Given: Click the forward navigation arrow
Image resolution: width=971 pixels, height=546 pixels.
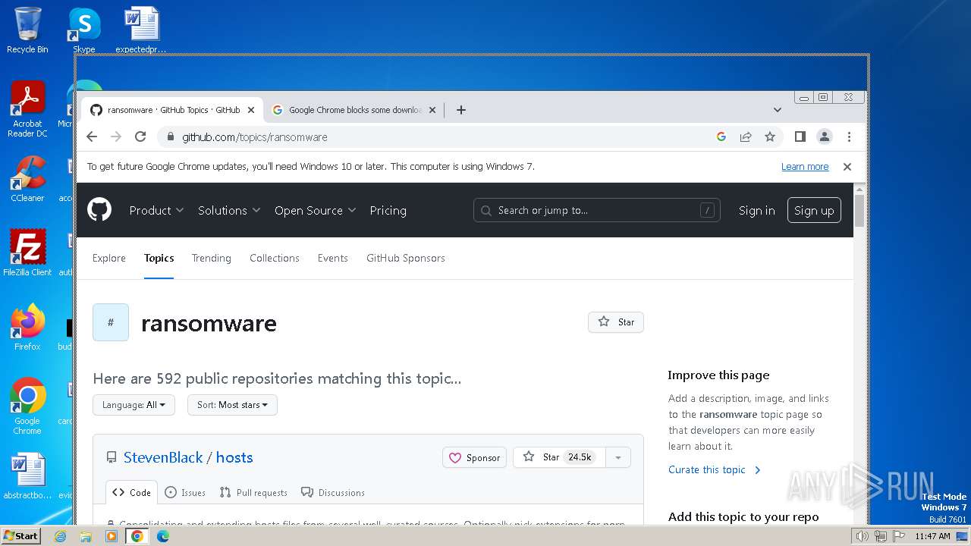Looking at the screenshot, I should point(116,136).
